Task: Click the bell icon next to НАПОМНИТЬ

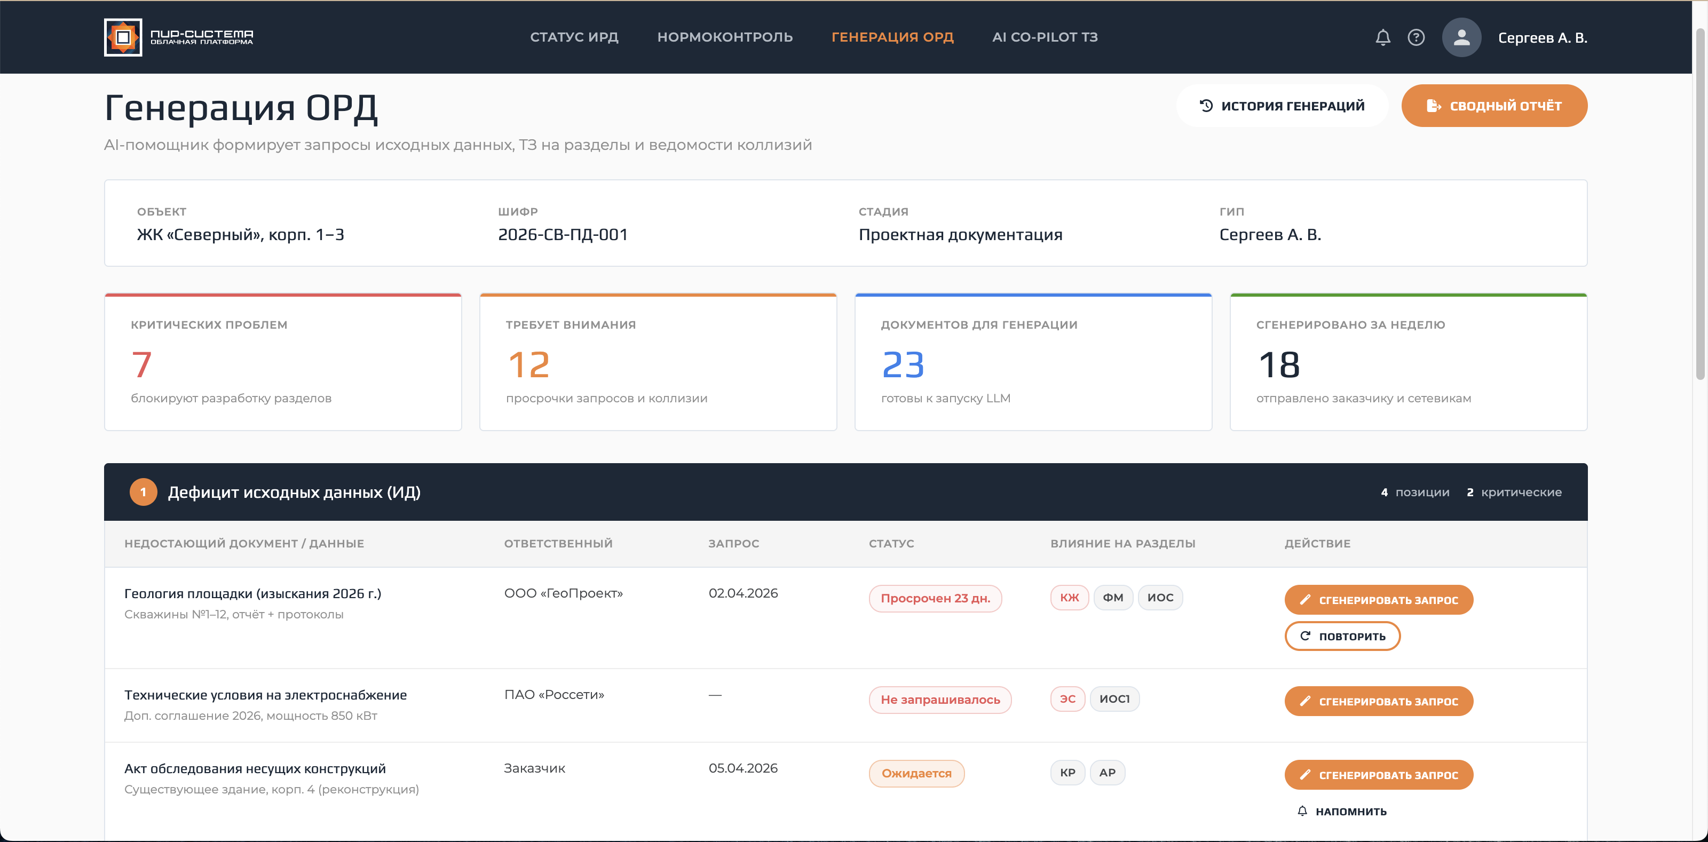Action: (1302, 811)
